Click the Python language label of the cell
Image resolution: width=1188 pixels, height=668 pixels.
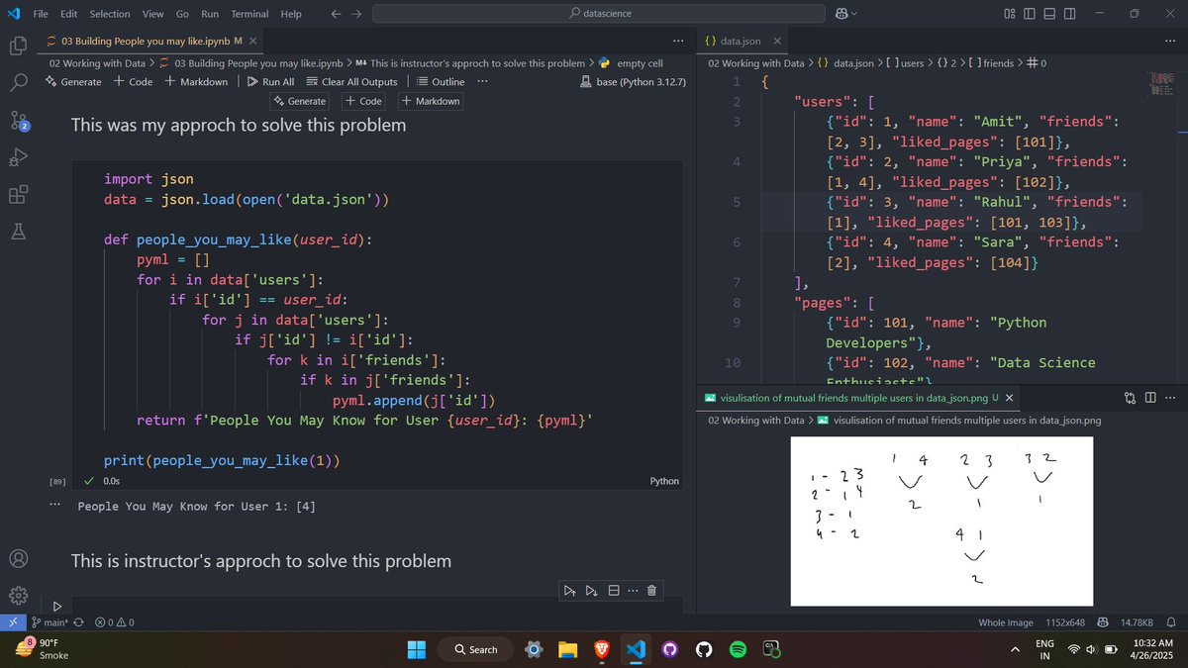tap(664, 481)
